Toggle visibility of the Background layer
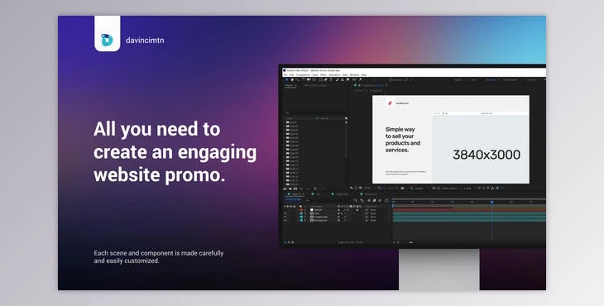The height and width of the screenshot is (306, 604). [x=285, y=220]
